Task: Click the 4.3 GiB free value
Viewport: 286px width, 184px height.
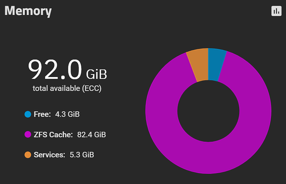Action: point(67,114)
